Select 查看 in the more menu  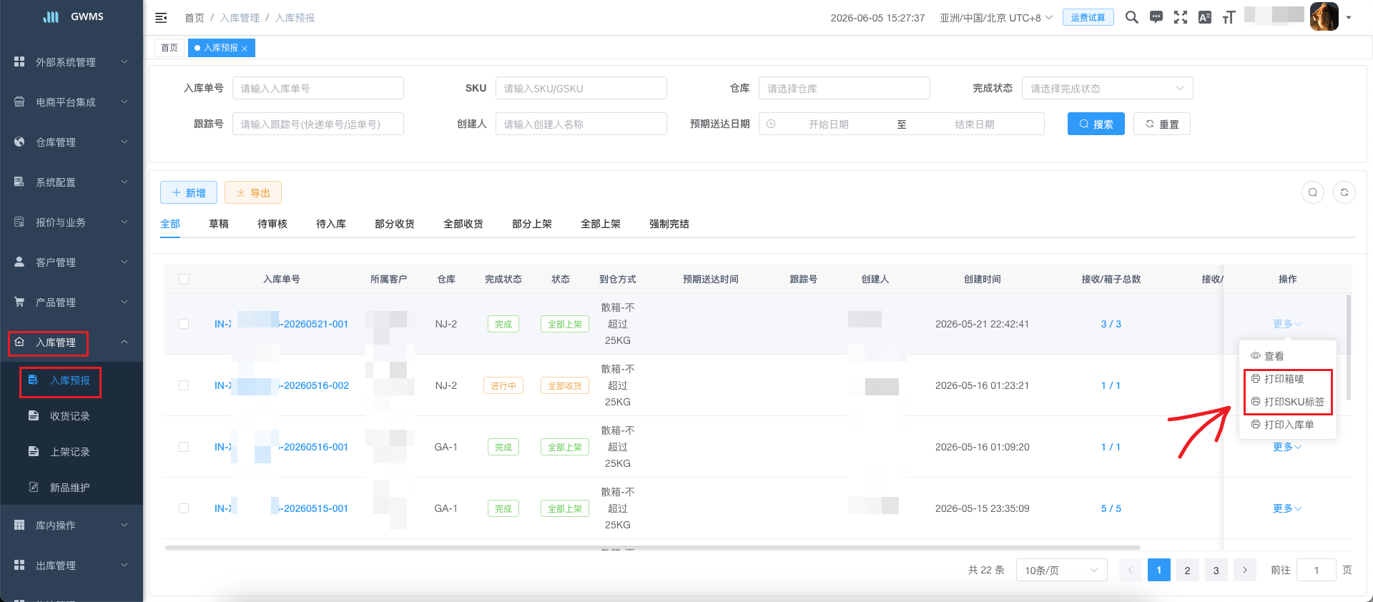(1287, 356)
